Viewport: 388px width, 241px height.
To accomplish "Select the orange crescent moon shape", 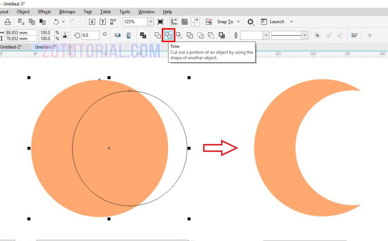I will (275, 148).
